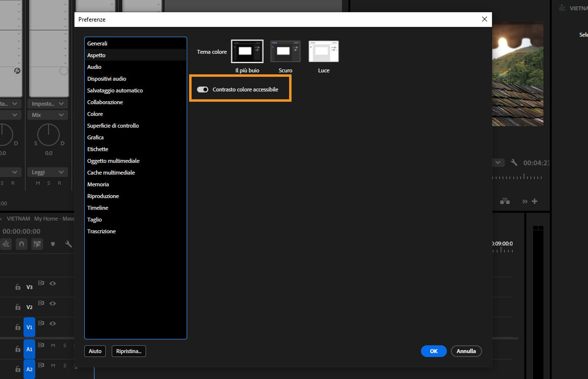Select the Il più buio color theme
588x379 pixels.
coord(247,51)
